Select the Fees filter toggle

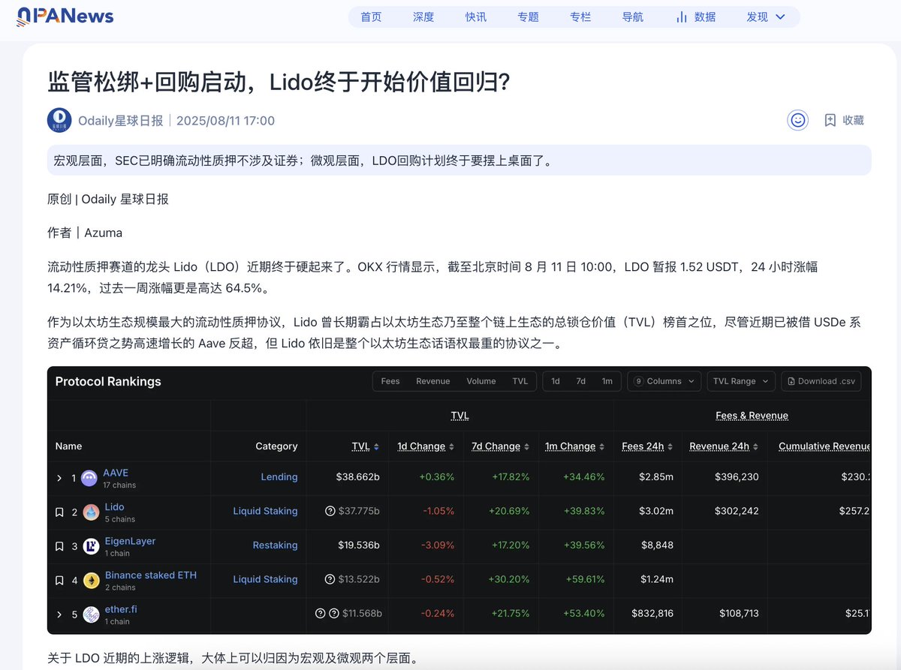(390, 381)
